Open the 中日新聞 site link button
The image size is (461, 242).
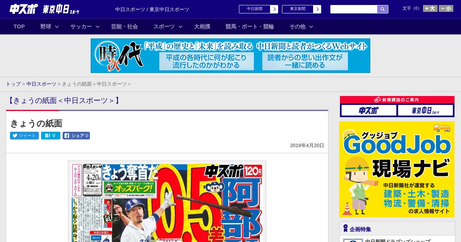coord(255,9)
